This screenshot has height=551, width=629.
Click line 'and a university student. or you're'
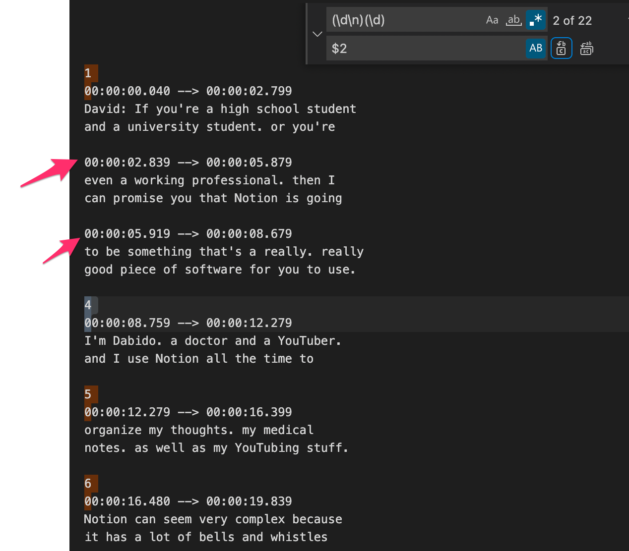click(x=210, y=127)
